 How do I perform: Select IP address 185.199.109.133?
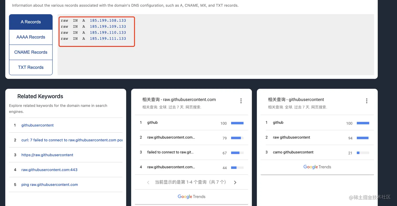click(x=108, y=26)
